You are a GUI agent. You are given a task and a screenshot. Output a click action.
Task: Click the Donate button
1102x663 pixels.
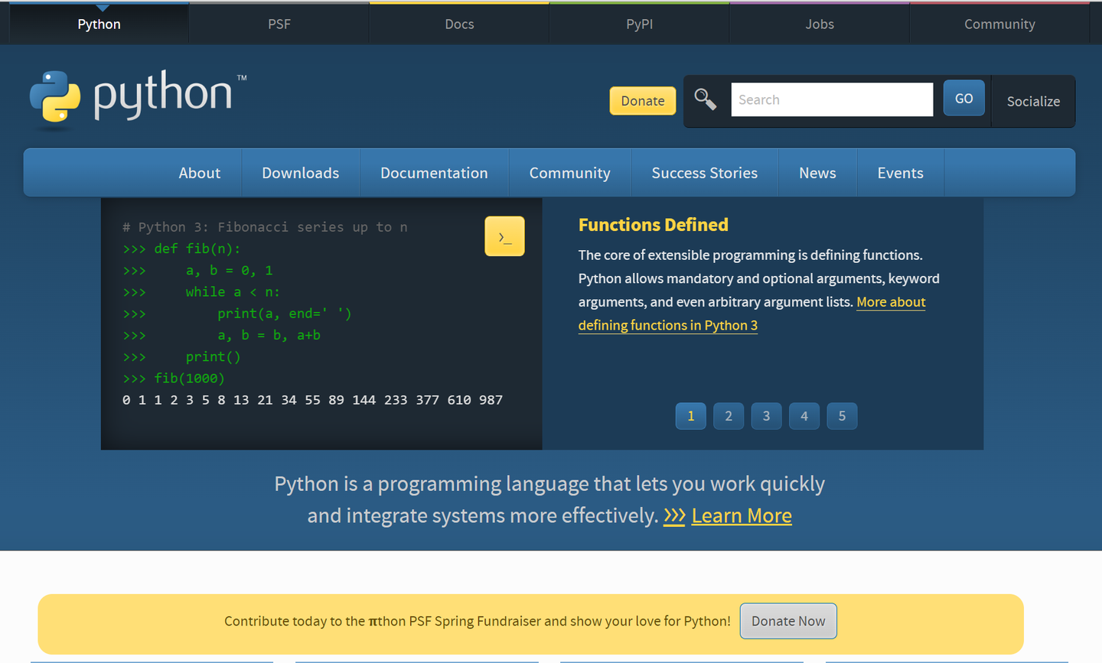[642, 100]
